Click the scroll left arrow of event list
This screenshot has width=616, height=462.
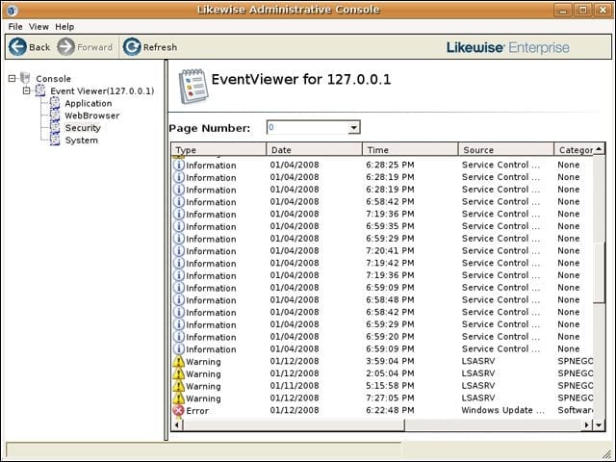coord(177,424)
